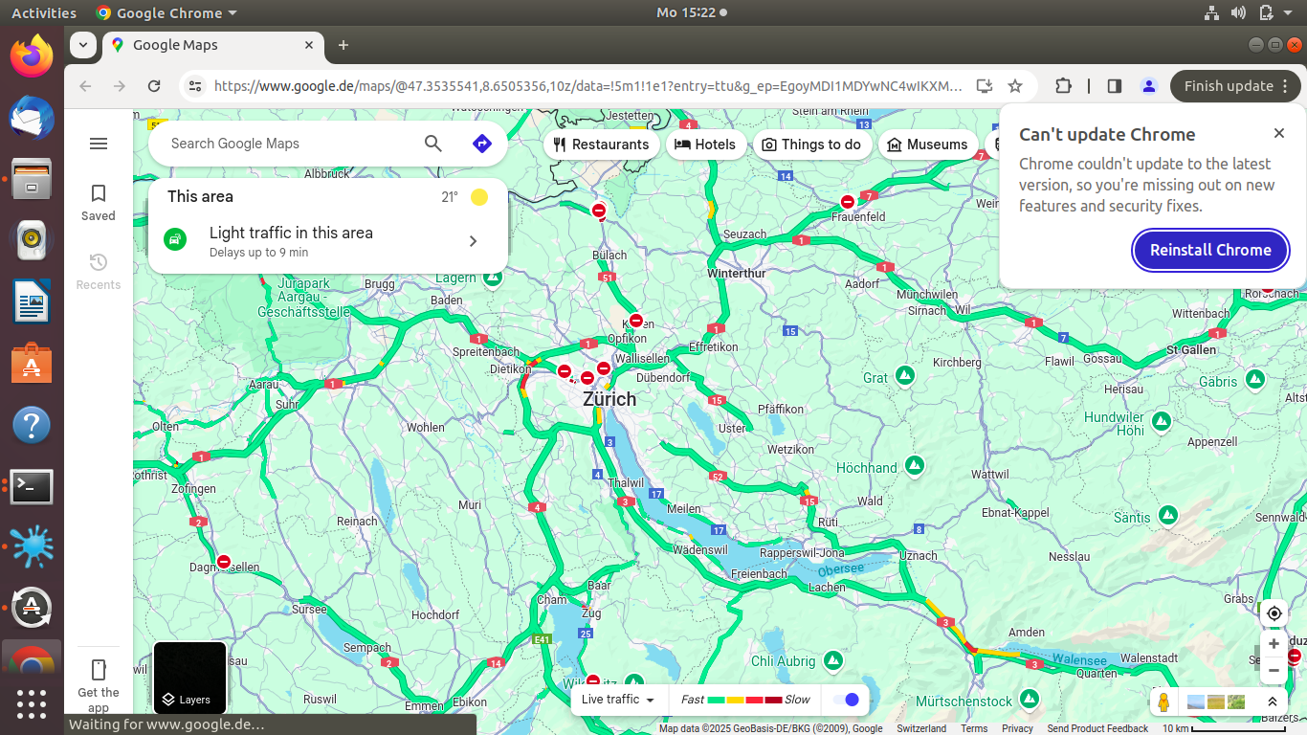Go back in Chrome history
The width and height of the screenshot is (1307, 735).
[x=85, y=86]
